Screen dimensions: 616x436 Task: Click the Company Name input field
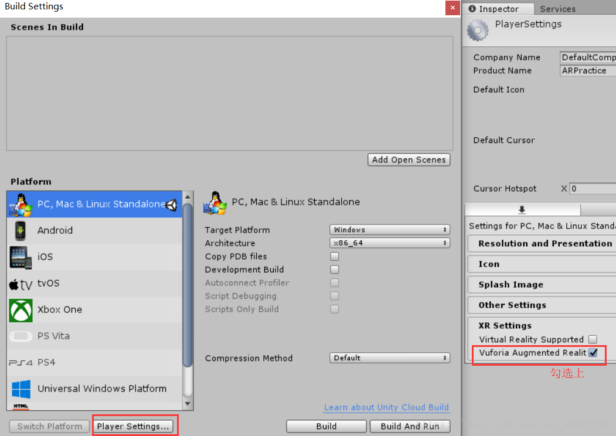(x=588, y=57)
